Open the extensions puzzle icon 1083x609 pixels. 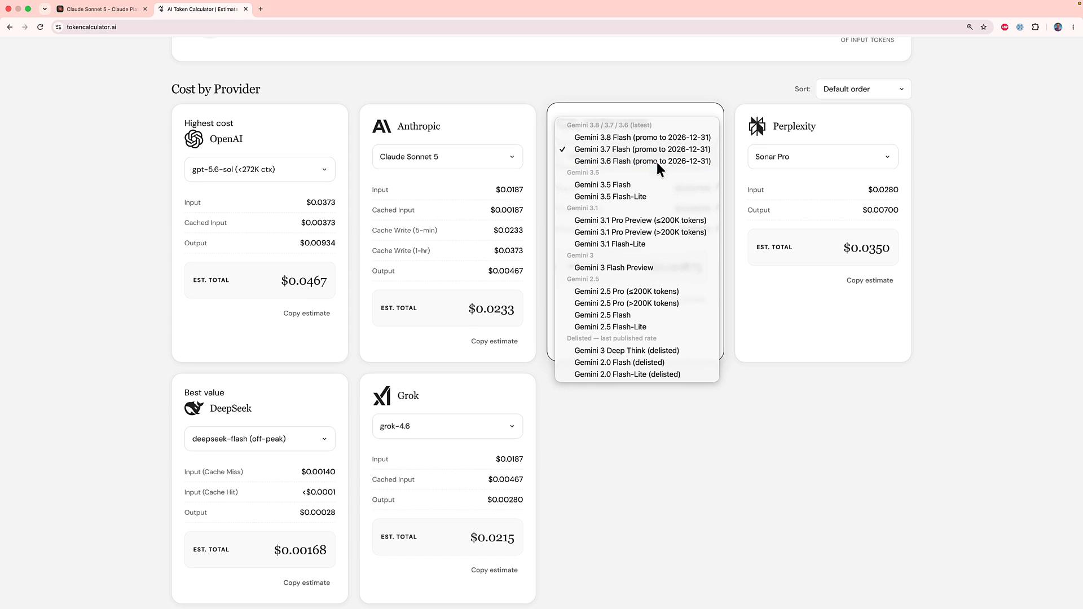click(1036, 27)
